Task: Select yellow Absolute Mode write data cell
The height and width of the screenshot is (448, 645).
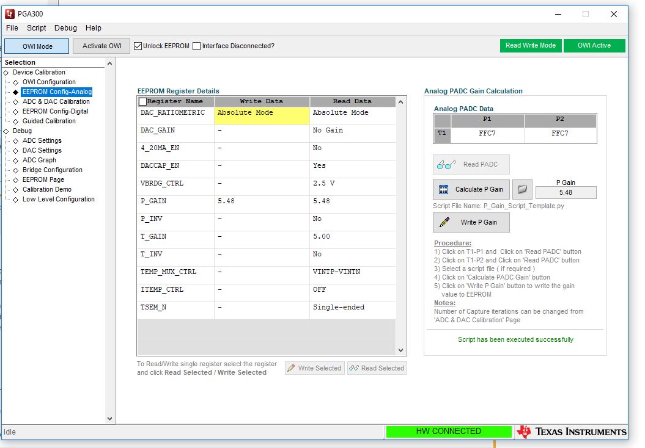Action: (262, 116)
